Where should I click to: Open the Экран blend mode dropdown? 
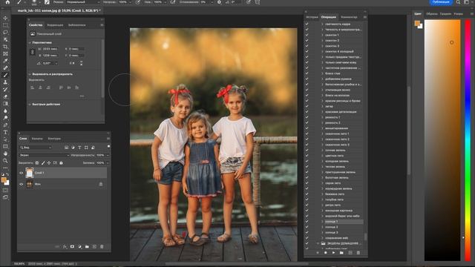click(44, 155)
